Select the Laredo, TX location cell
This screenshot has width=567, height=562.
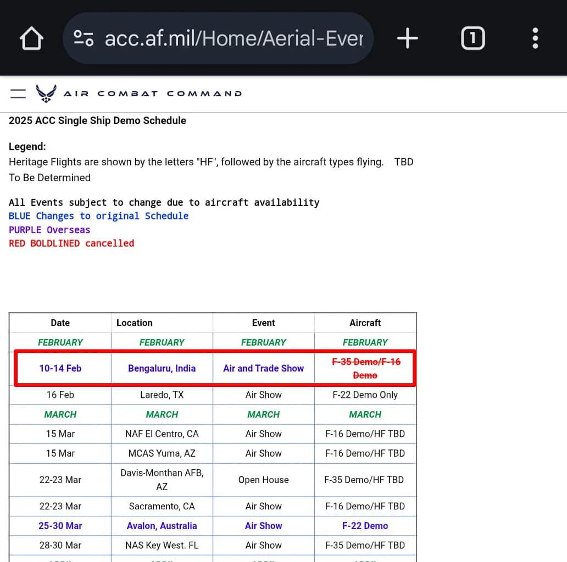coord(162,395)
